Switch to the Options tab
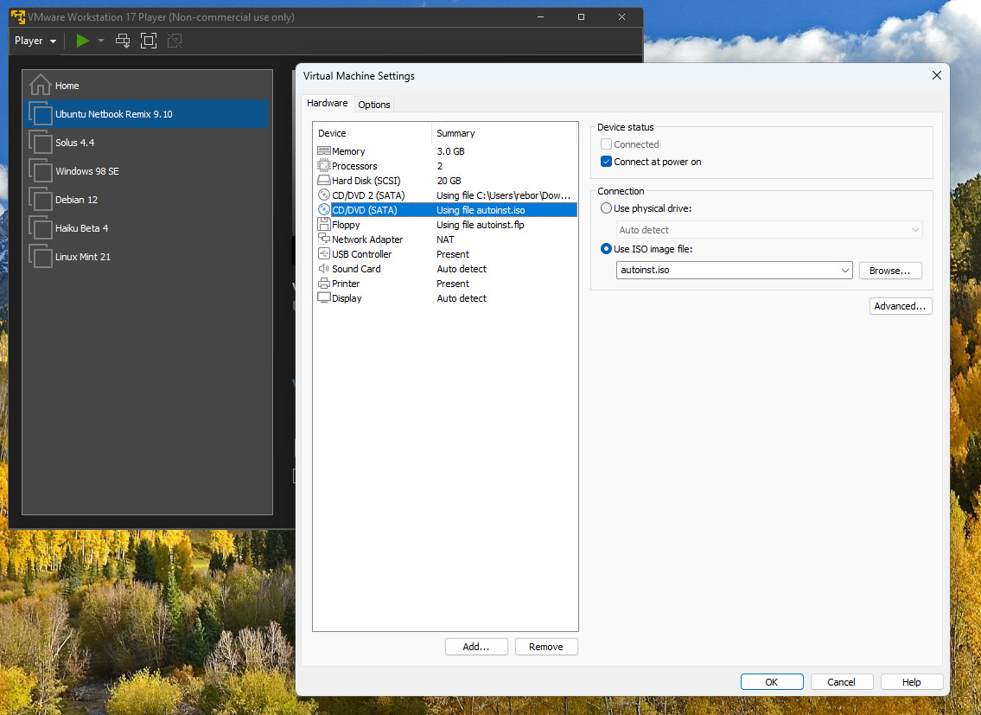 point(374,105)
